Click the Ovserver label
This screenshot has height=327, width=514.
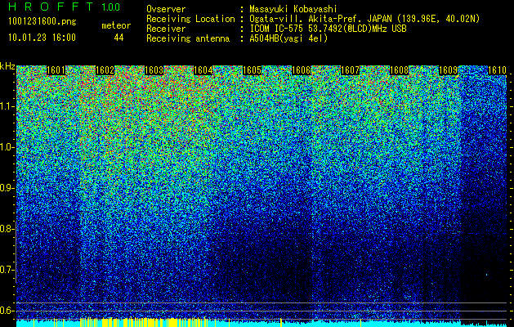click(166, 10)
